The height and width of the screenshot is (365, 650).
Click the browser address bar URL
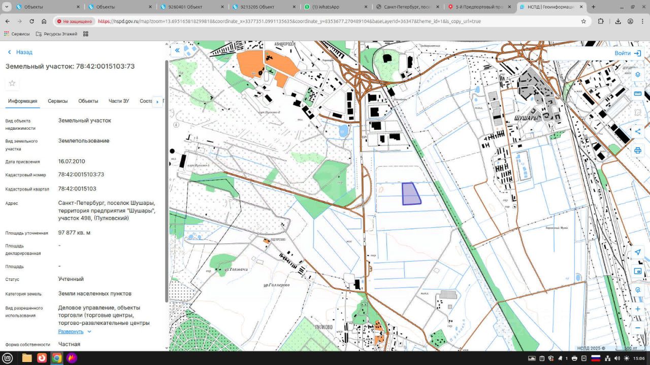pos(289,21)
